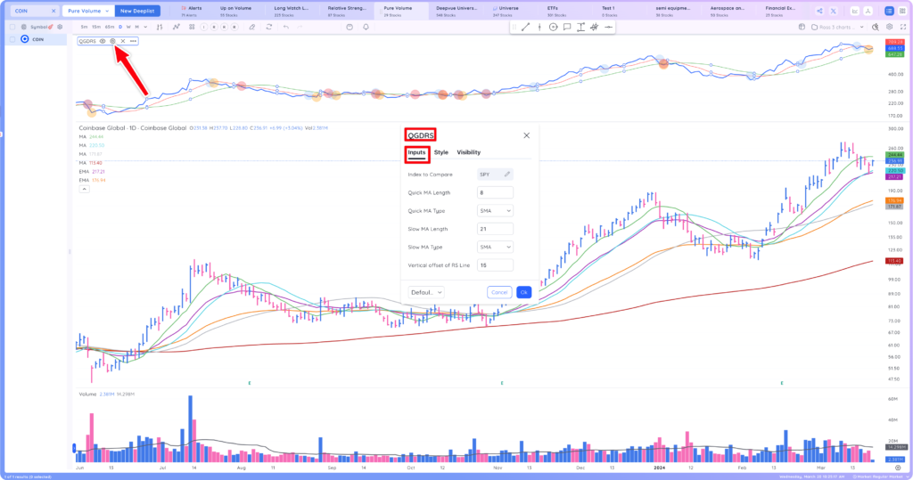Open the Default preset dropdown in dialog
This screenshot has width=913, height=480.
click(426, 292)
